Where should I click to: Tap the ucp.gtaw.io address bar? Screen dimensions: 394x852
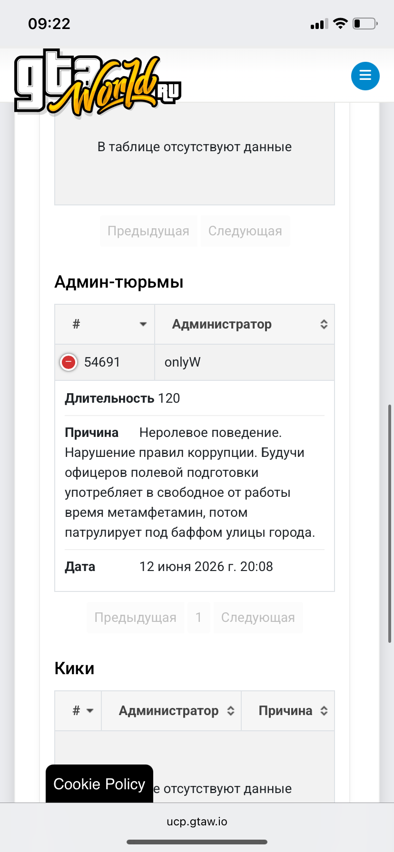point(197,822)
